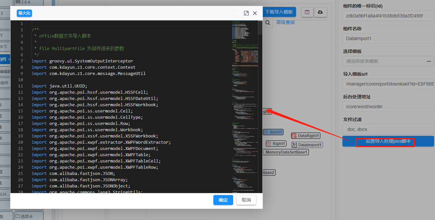The width and height of the screenshot is (435, 220).
Task: Open the 选择模板 ellipsis picker
Action: (x=428, y=61)
